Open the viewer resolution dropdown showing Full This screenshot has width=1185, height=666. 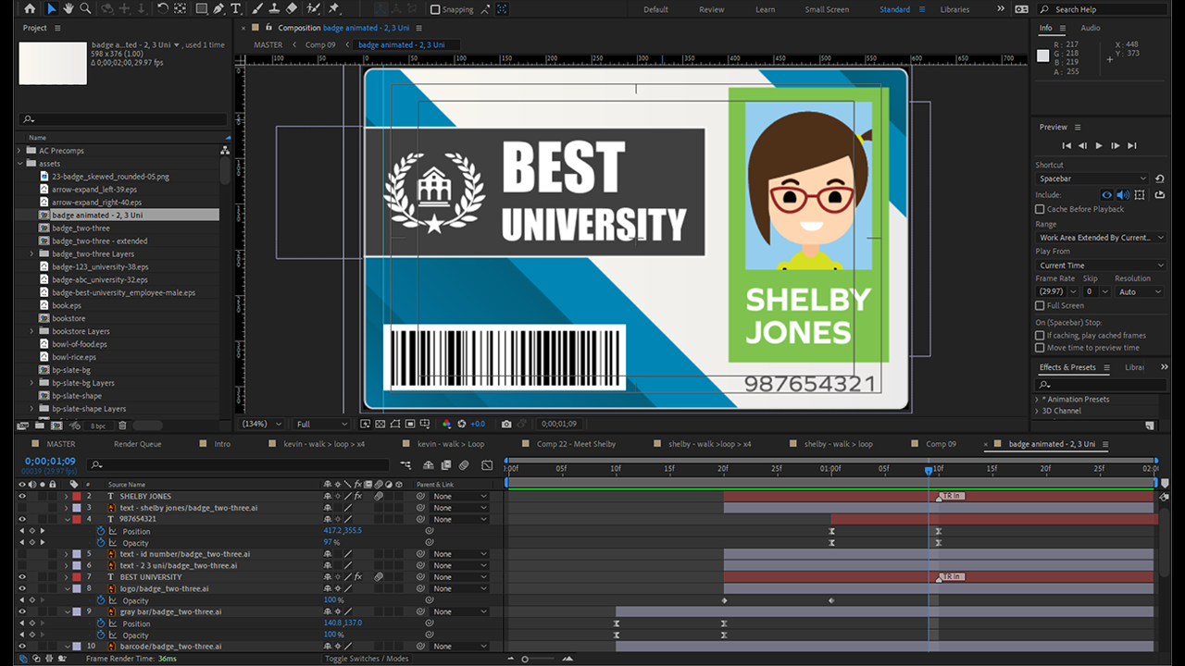coord(321,424)
